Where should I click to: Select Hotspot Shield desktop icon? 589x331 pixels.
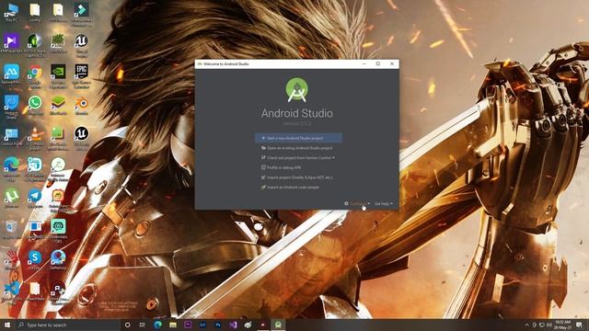(11, 107)
